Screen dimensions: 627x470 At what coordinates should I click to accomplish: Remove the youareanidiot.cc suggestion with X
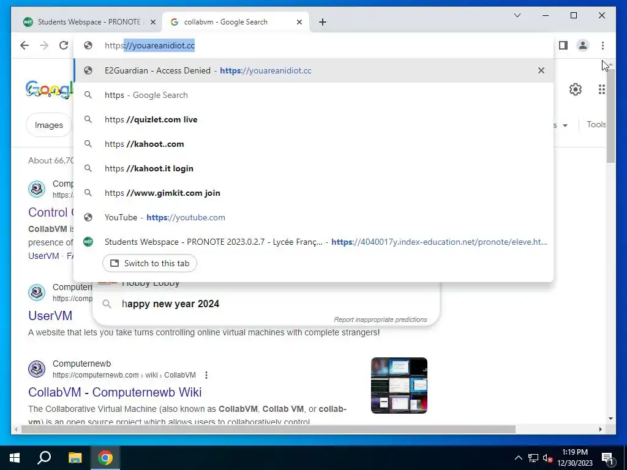tap(541, 70)
